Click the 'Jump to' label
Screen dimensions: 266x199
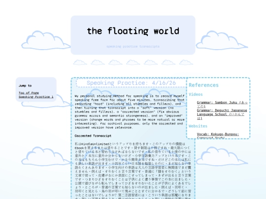tap(25, 85)
